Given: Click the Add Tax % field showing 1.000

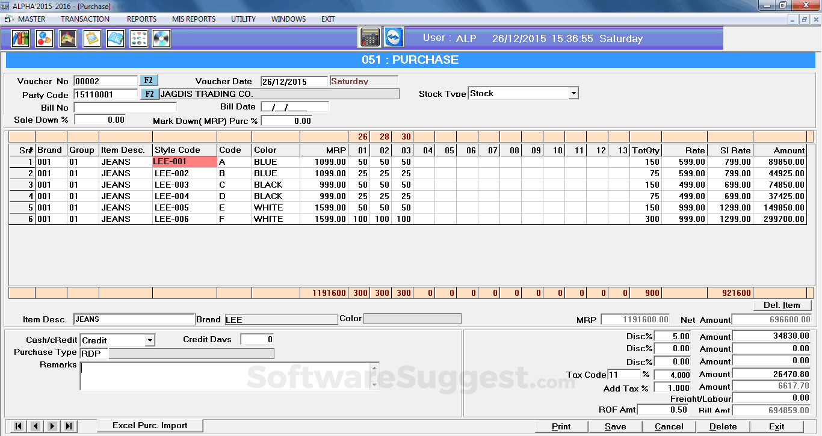Looking at the screenshot, I should coord(672,388).
